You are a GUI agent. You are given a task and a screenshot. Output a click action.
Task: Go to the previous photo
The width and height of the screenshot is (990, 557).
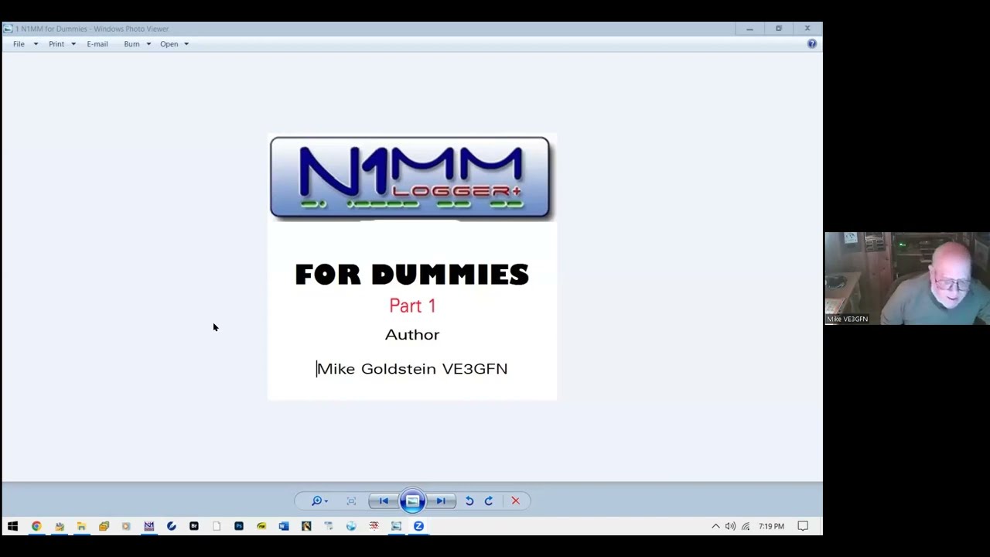(x=384, y=501)
